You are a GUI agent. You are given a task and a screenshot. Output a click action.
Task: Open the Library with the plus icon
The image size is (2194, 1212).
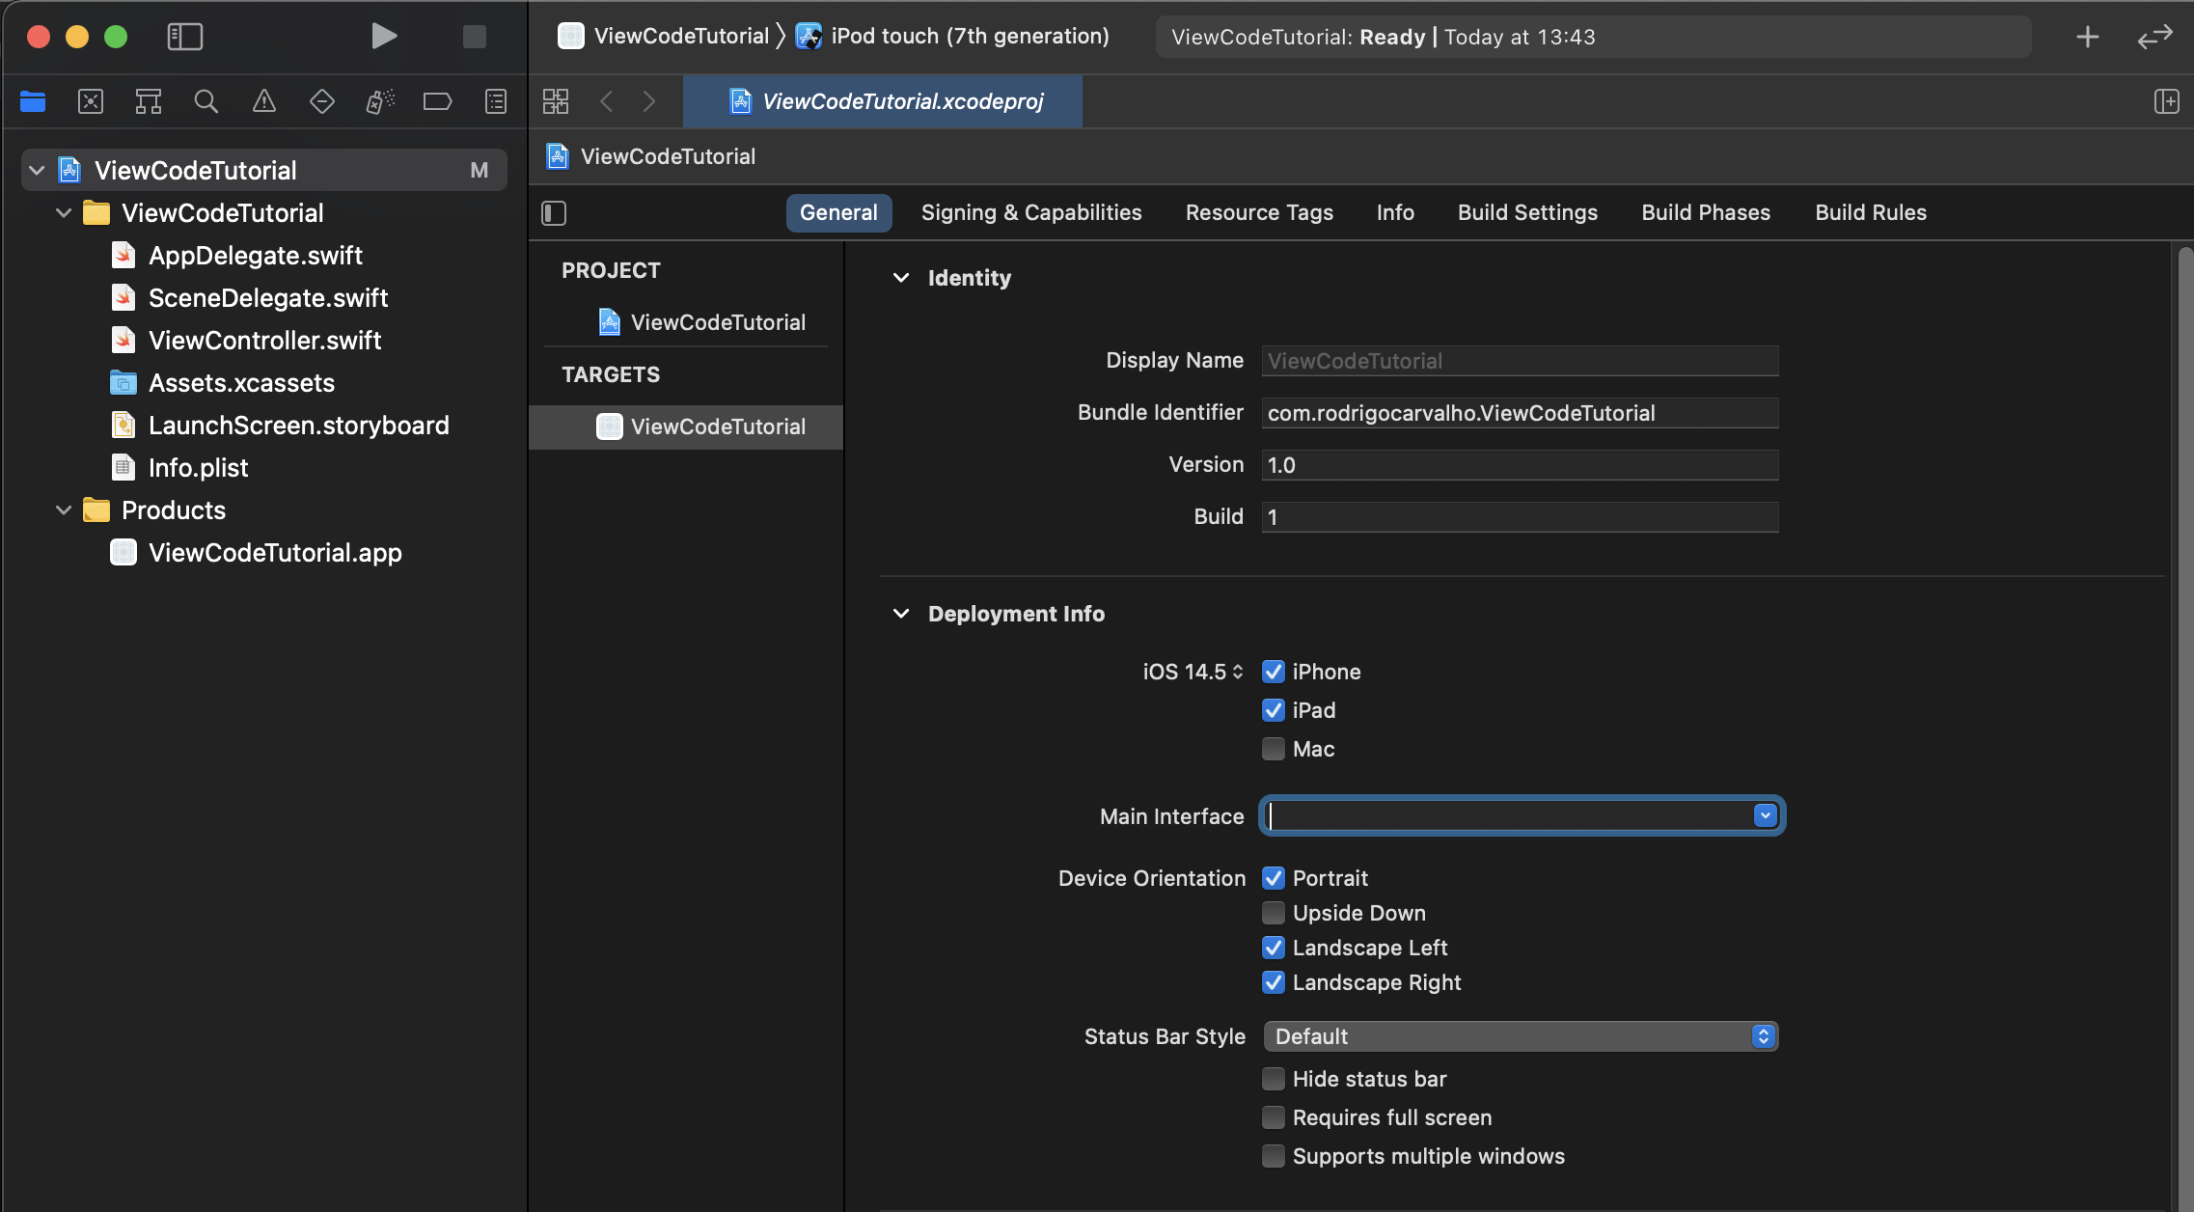(x=2088, y=37)
